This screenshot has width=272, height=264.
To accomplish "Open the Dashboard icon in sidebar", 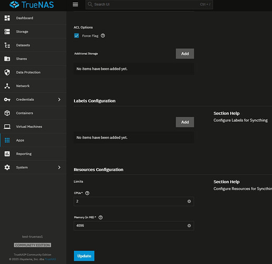I will (7, 18).
